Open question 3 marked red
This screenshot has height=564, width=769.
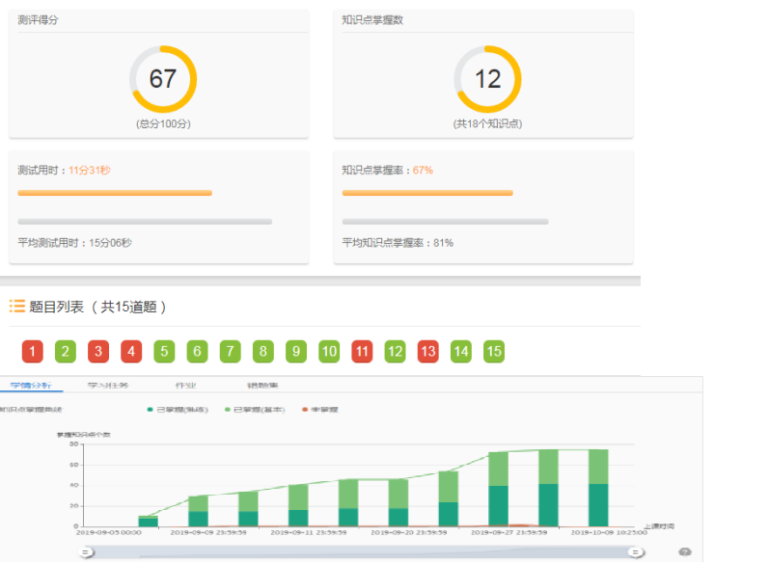click(x=98, y=352)
